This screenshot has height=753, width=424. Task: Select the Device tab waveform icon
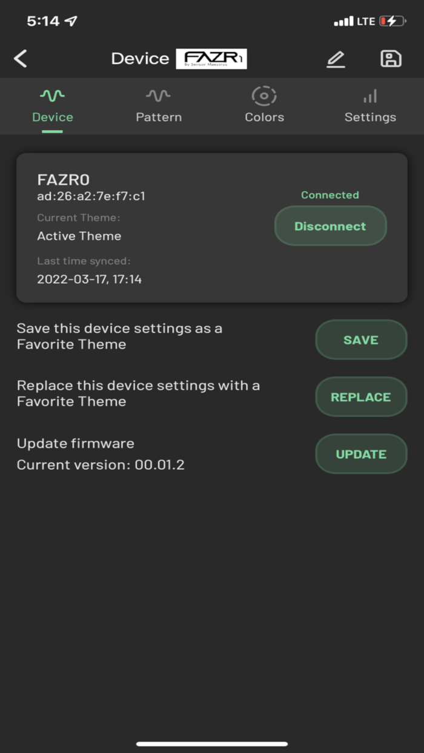click(x=52, y=94)
